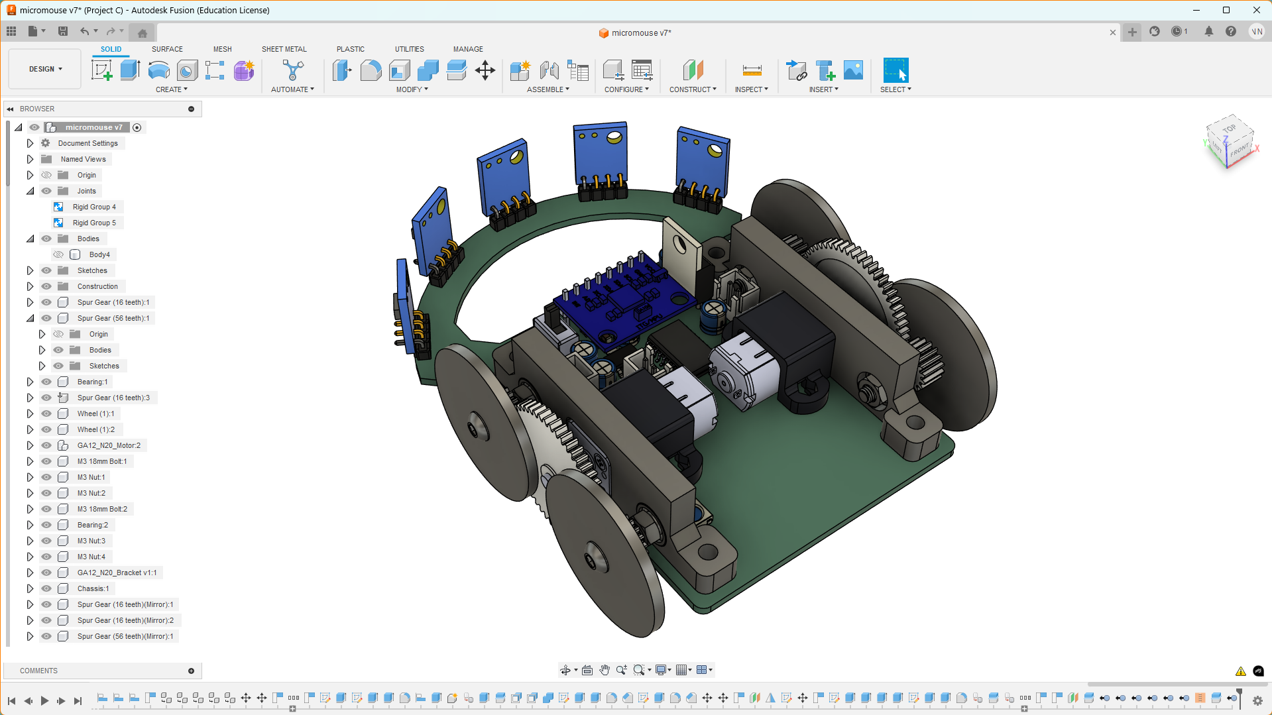Image resolution: width=1272 pixels, height=715 pixels.
Task: Activate the Move/Copy tool
Action: click(485, 70)
